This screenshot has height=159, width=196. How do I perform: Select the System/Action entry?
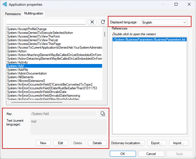[54, 51]
